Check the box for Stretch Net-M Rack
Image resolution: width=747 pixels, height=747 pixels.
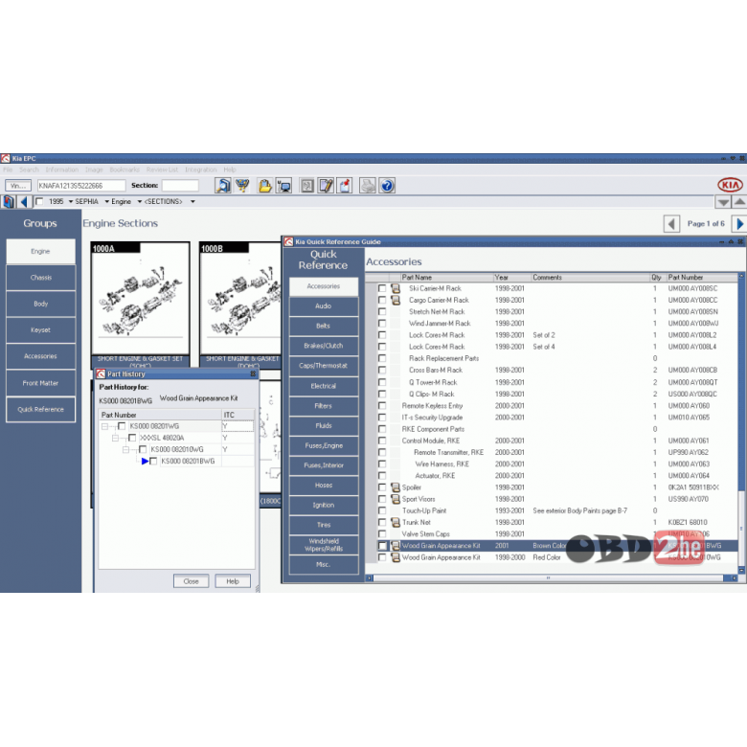pos(382,311)
